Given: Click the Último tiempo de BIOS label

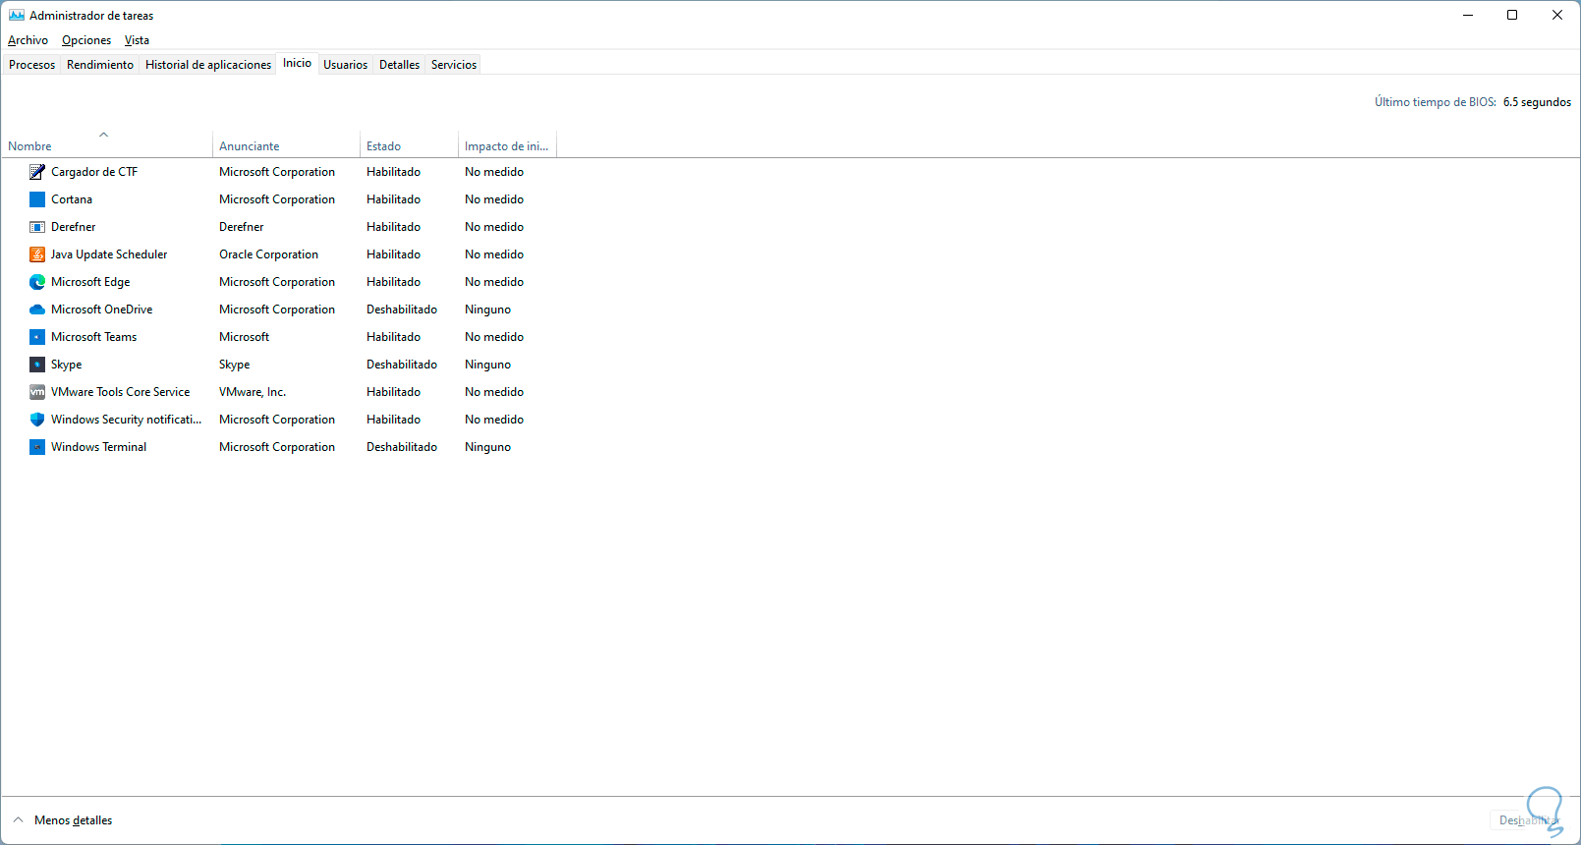Looking at the screenshot, I should click(1436, 102).
